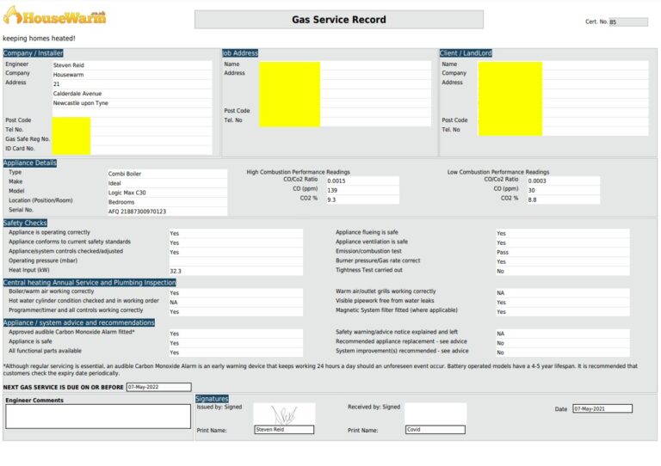Select the high CO (ppm) reading 139

(x=362, y=190)
